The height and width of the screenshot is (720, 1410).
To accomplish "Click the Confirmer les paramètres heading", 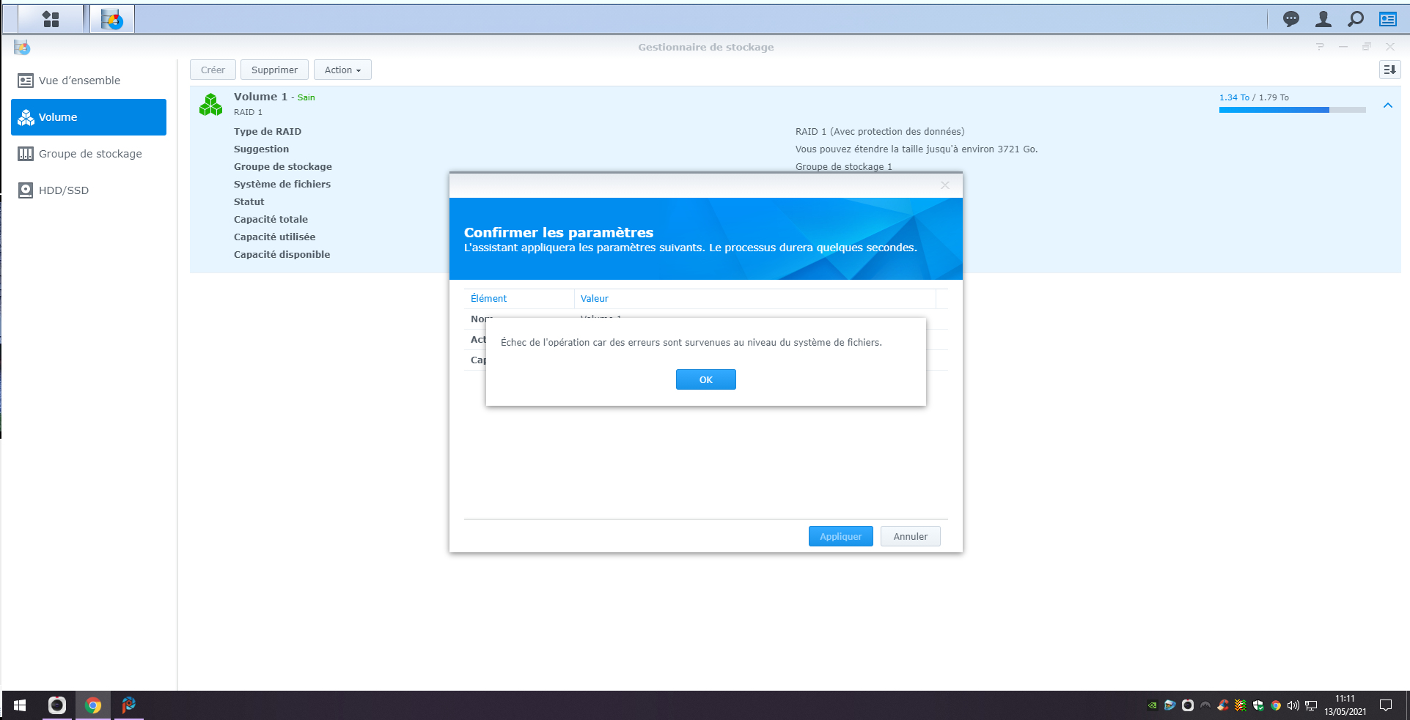I will click(559, 232).
